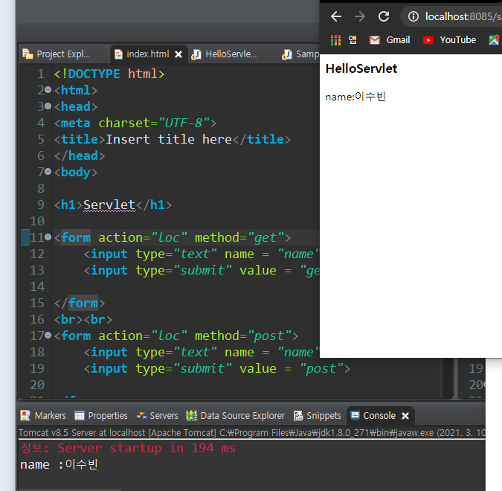Close the Console view
The height and width of the screenshot is (491, 502).
point(405,416)
